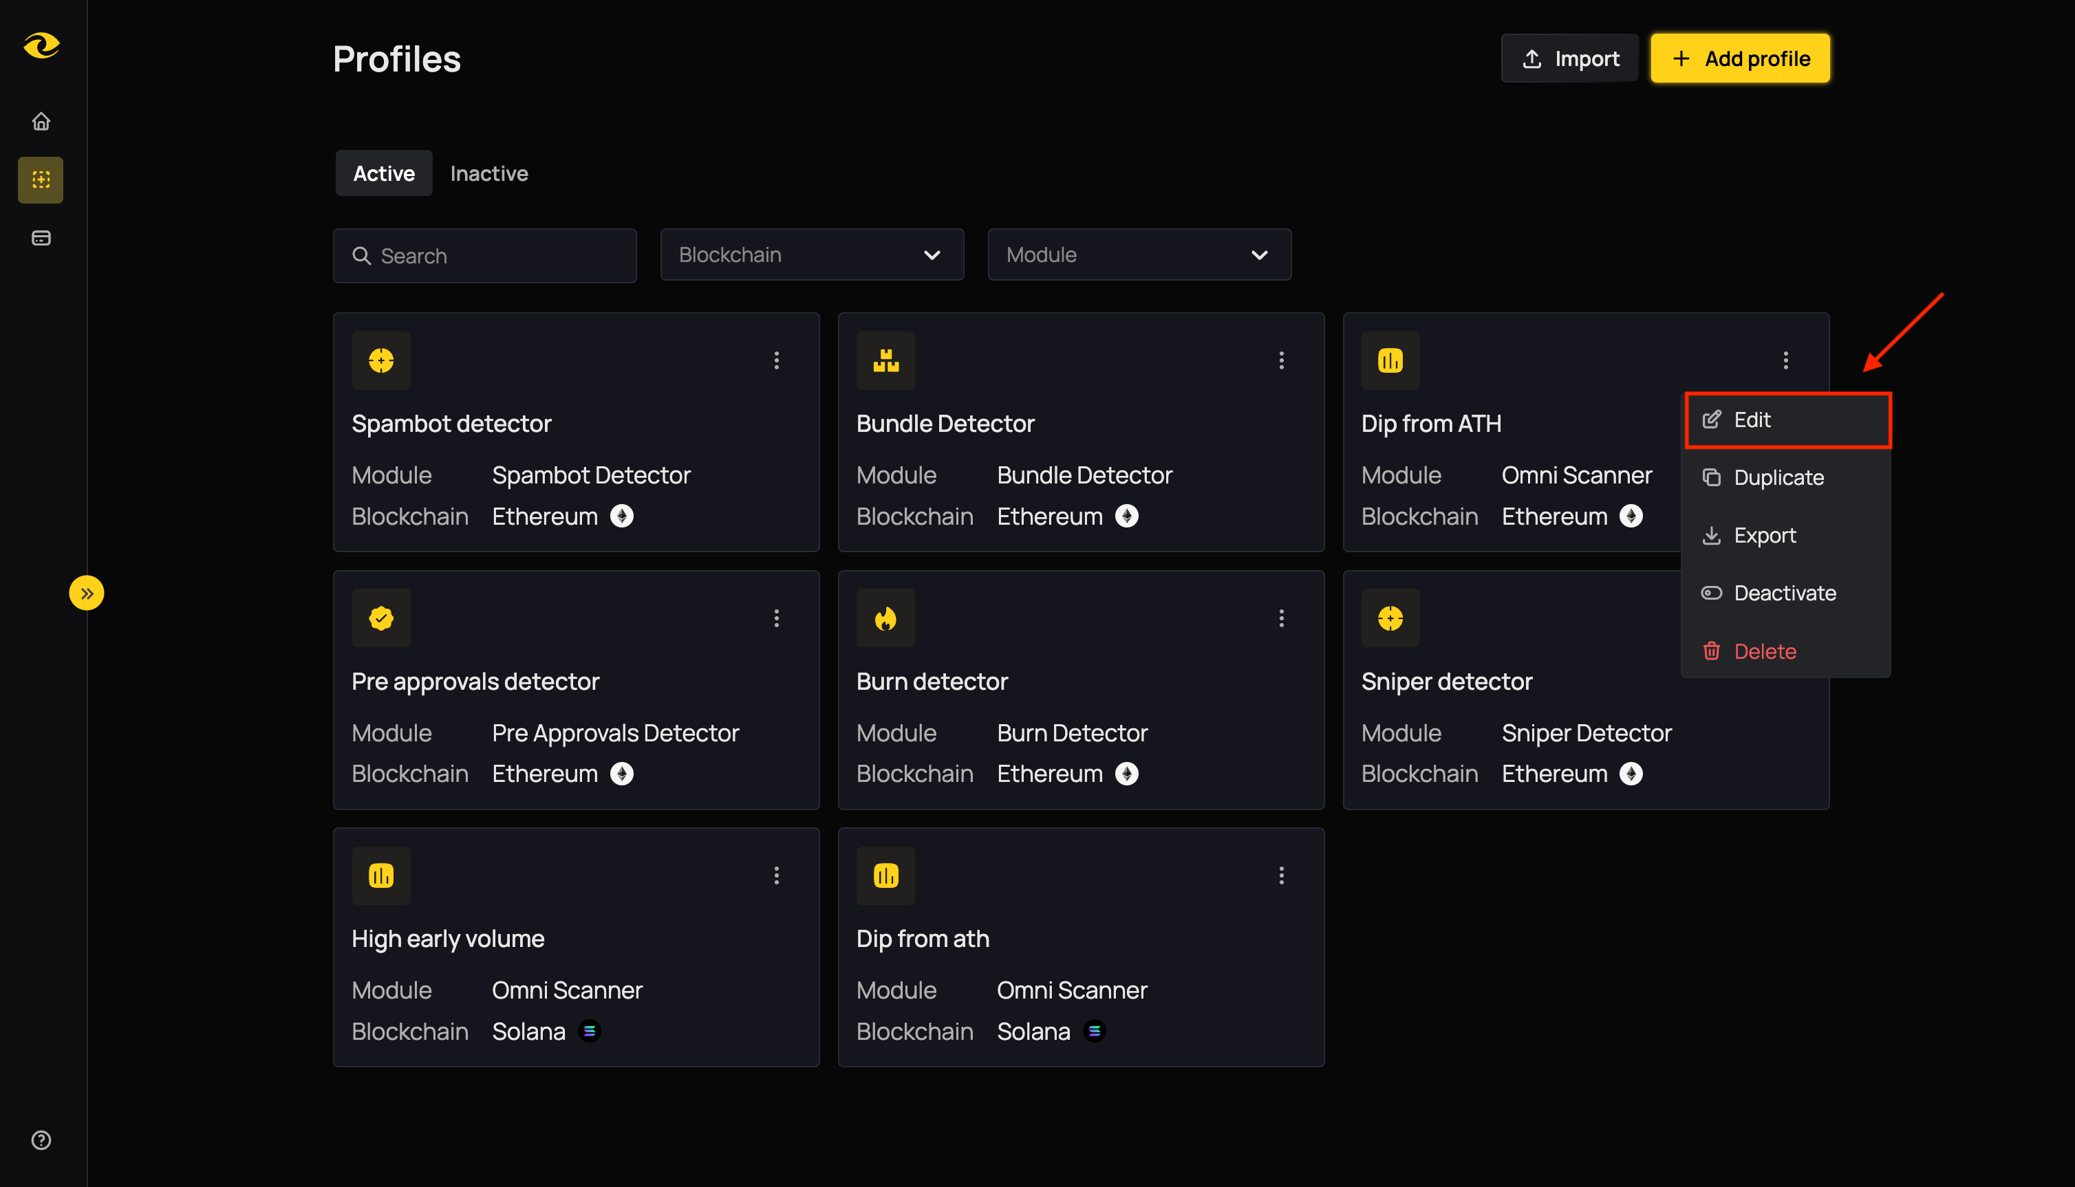The height and width of the screenshot is (1187, 2075).
Task: Click the Import button
Action: click(1569, 58)
